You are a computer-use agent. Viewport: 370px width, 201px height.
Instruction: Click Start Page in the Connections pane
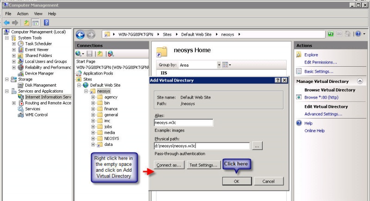pyautogui.click(x=86, y=62)
